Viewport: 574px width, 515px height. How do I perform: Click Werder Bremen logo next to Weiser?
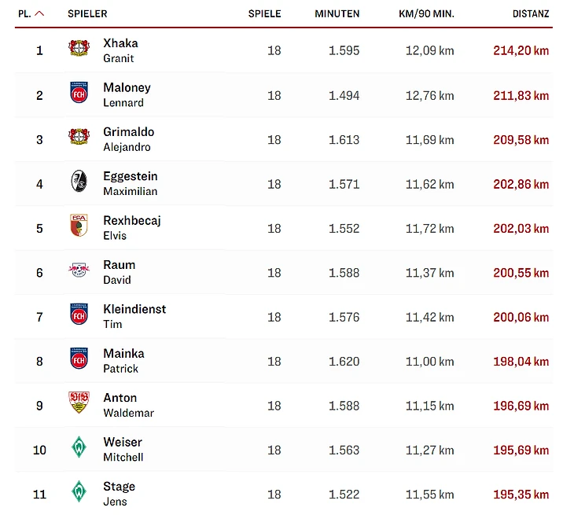click(x=79, y=449)
